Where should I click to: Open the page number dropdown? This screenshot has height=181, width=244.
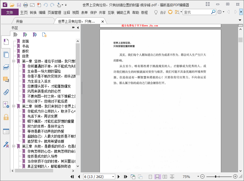tap(113, 177)
